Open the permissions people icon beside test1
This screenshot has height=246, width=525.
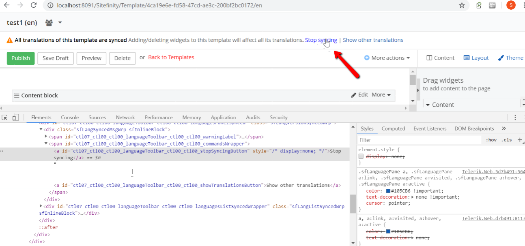[x=49, y=23]
